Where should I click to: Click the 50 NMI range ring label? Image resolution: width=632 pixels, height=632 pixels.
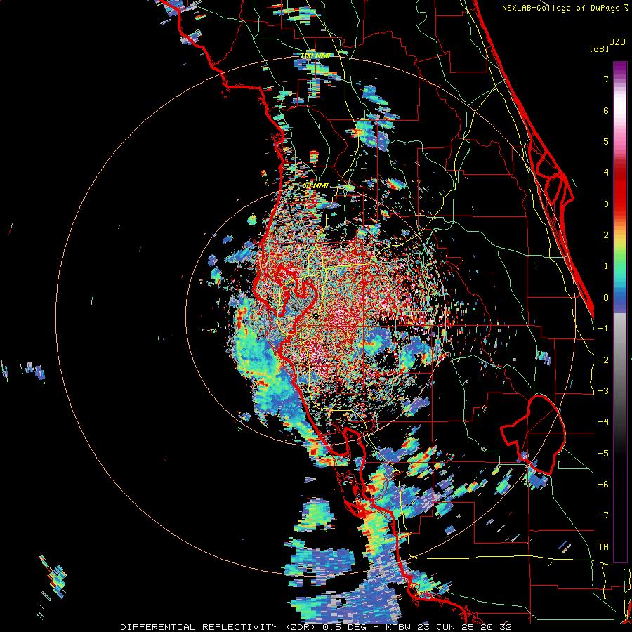click(315, 186)
